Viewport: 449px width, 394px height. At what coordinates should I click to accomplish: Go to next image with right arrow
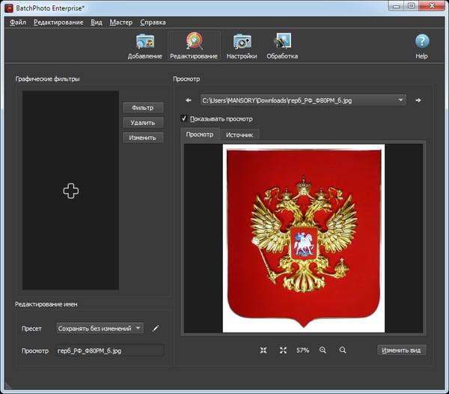[418, 100]
